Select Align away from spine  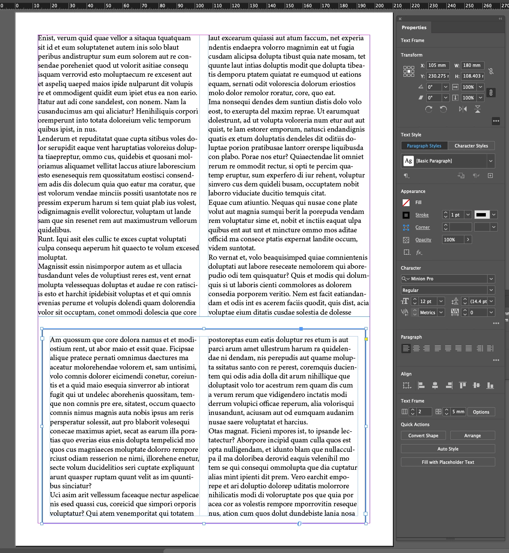[490, 349]
